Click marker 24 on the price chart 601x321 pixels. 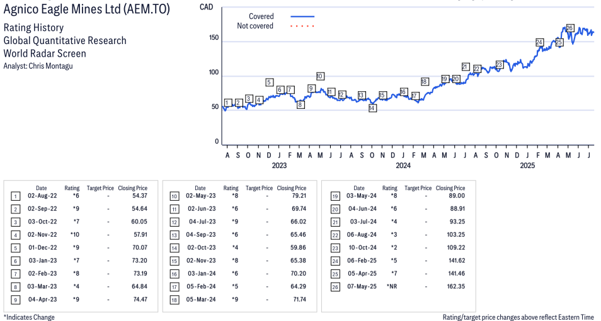click(x=539, y=42)
